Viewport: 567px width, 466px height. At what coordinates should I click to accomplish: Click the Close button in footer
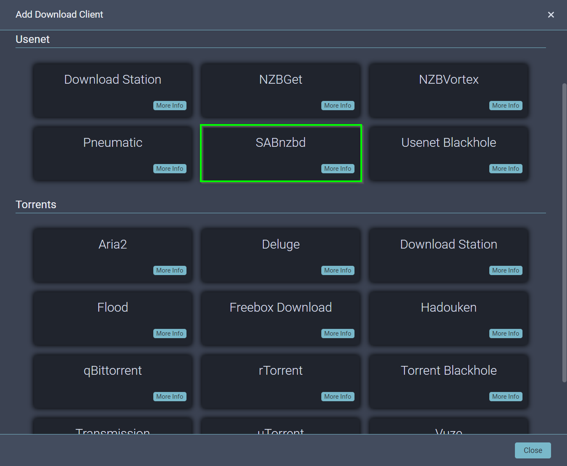click(533, 450)
